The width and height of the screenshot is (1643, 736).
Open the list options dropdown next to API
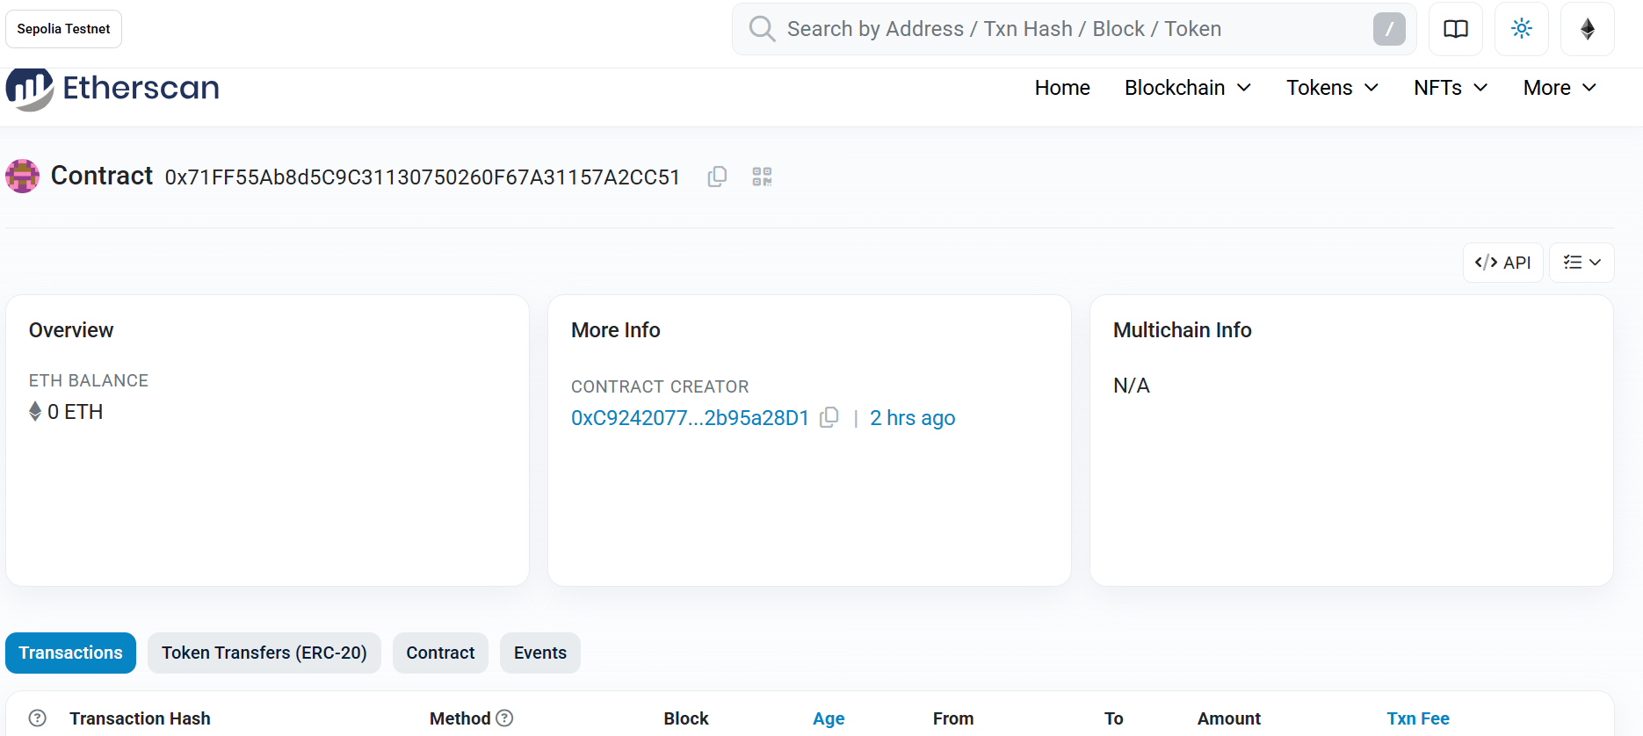tap(1581, 263)
